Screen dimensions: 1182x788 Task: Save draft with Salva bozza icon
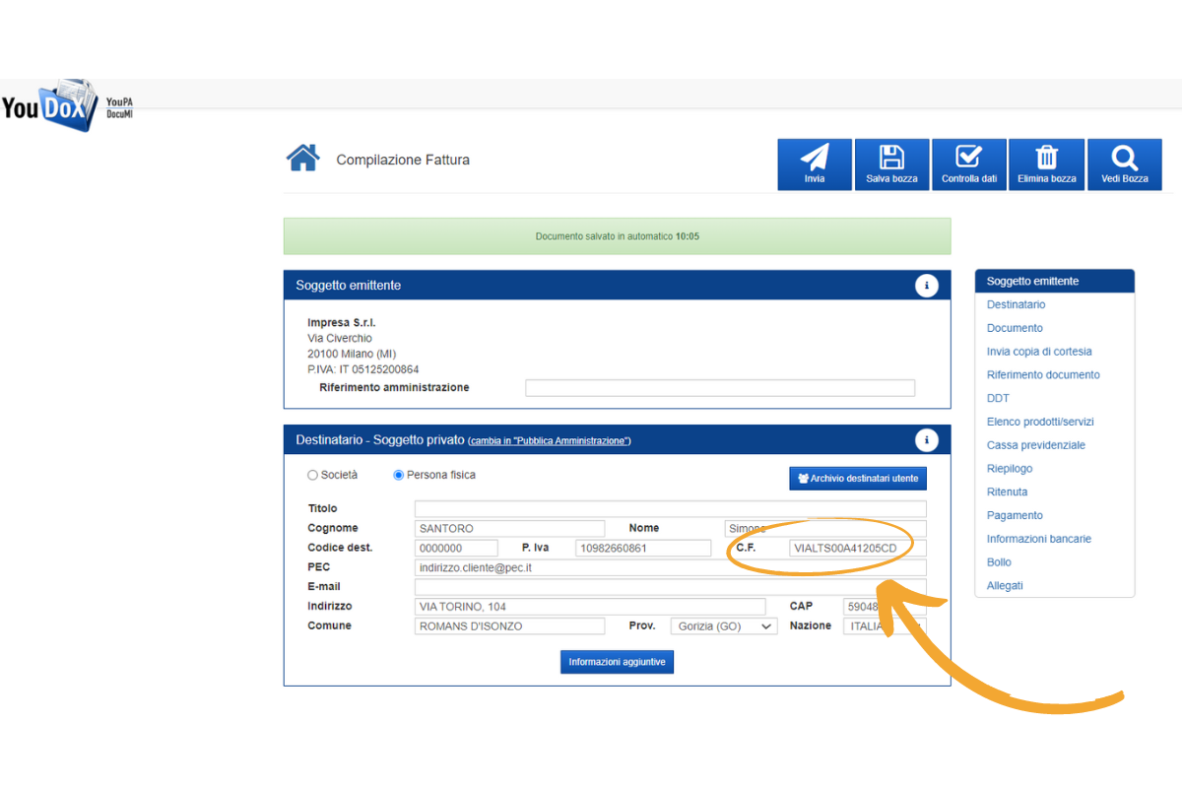(891, 159)
